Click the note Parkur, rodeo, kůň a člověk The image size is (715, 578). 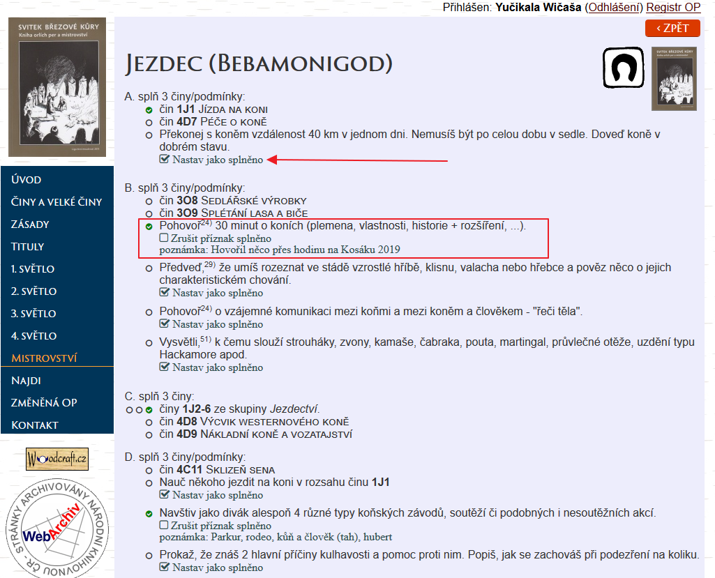(276, 537)
